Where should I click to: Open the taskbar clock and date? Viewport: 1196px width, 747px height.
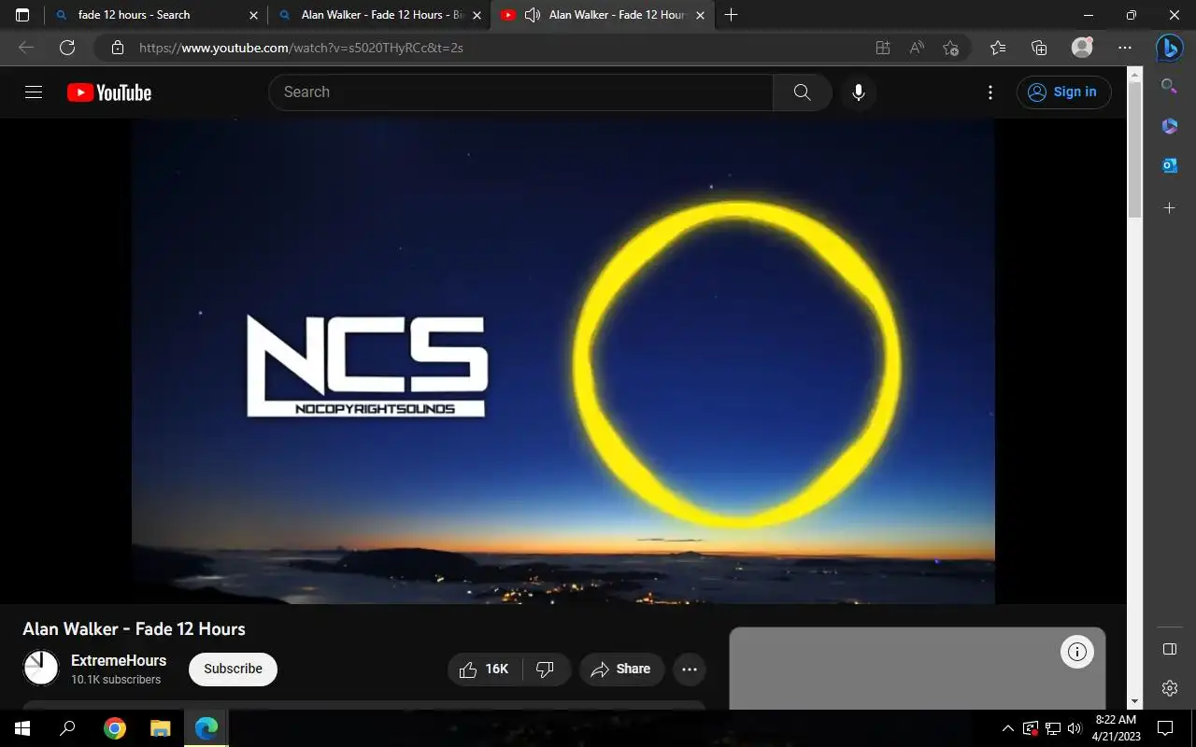pos(1116,728)
